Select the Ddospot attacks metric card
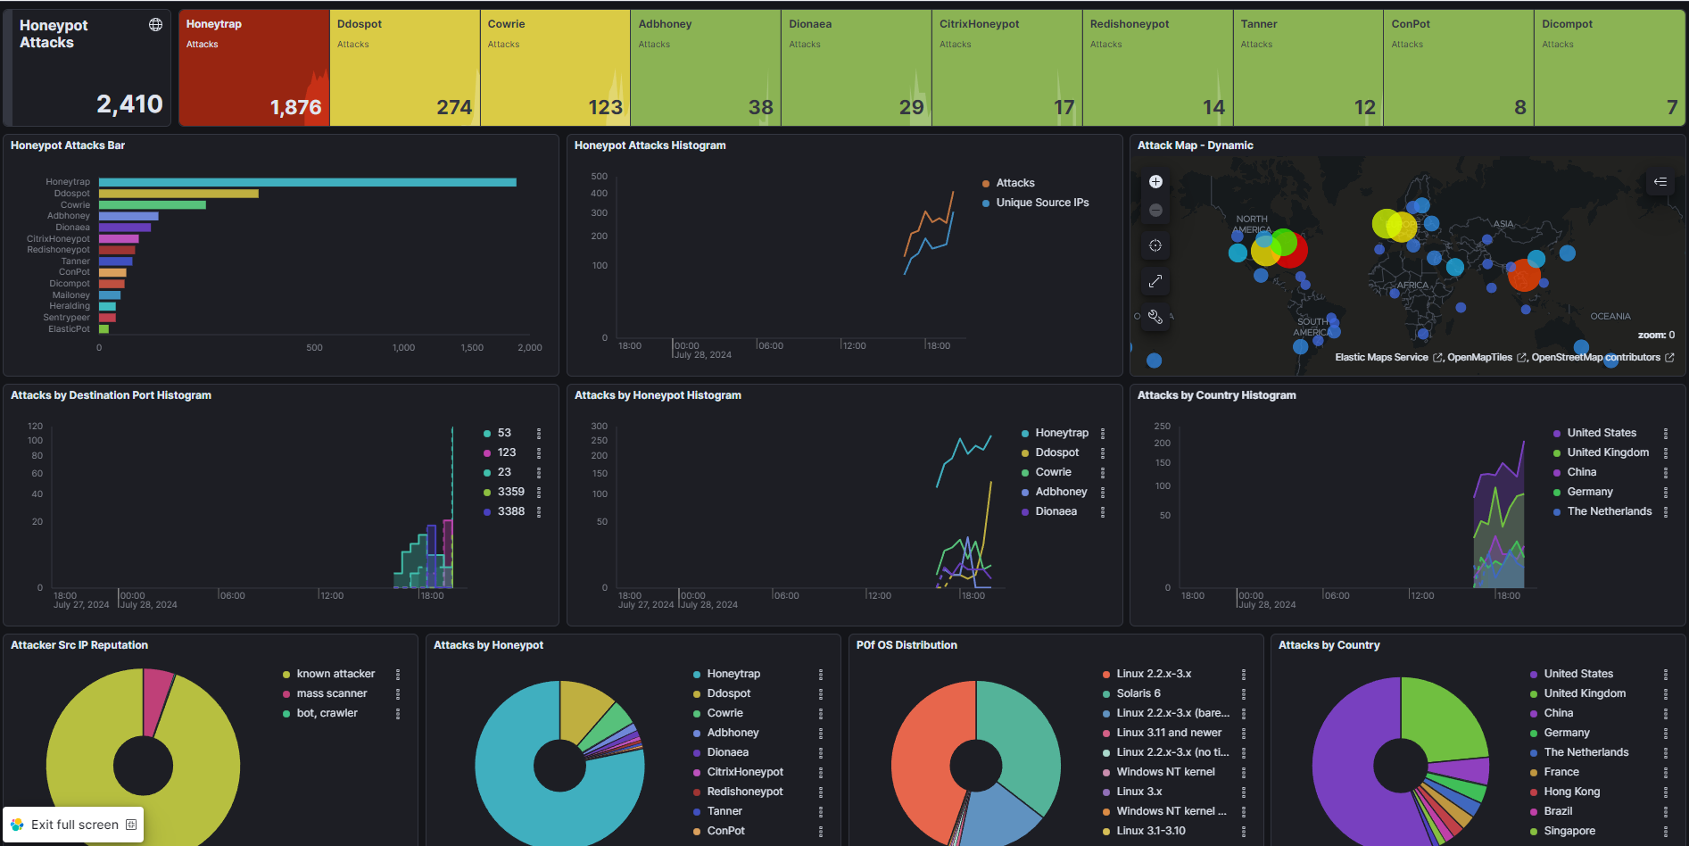Screen dimensions: 1689x846 point(405,68)
